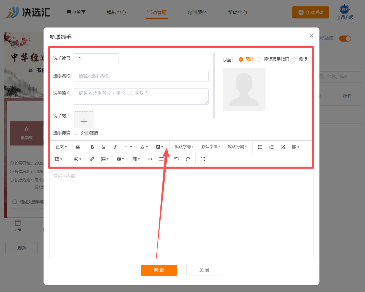
Task: Open the 正文 heading style dropdown
Action: coord(61,147)
